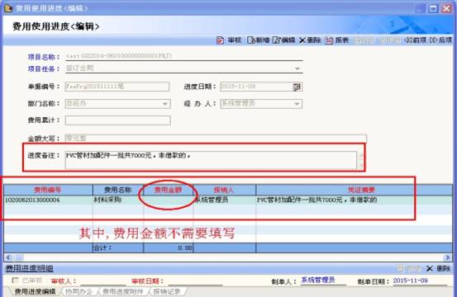Click the 费用金额 column header

(x=168, y=190)
